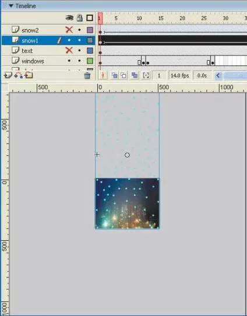
Task: Click Edit Multiple Frames icon
Action: [x=135, y=75]
